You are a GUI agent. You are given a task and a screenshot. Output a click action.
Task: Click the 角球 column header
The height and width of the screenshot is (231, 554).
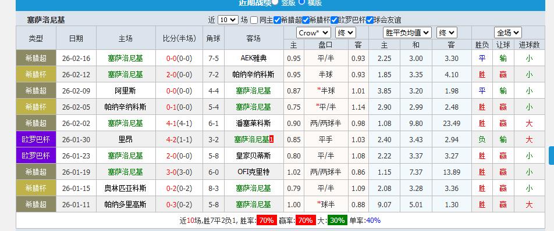(x=214, y=38)
